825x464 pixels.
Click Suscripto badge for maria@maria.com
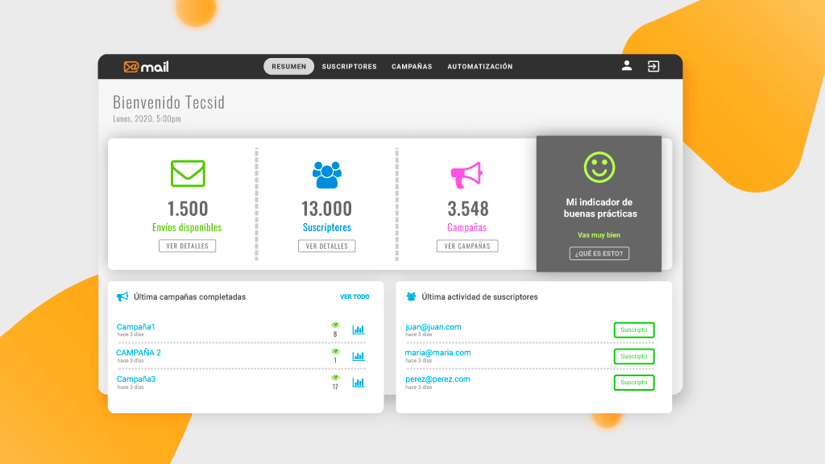(634, 356)
